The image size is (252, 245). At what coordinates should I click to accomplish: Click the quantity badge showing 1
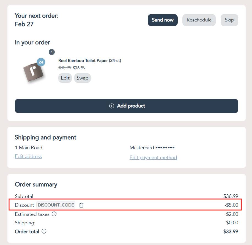point(52,52)
